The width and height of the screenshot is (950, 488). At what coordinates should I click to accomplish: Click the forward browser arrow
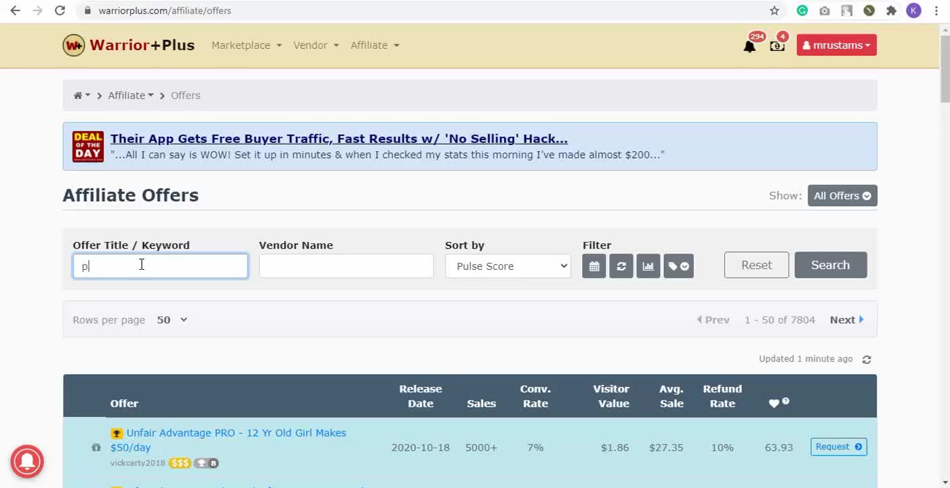click(x=37, y=10)
